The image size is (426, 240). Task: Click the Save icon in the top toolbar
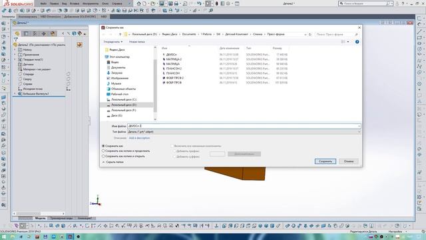coord(162,3)
